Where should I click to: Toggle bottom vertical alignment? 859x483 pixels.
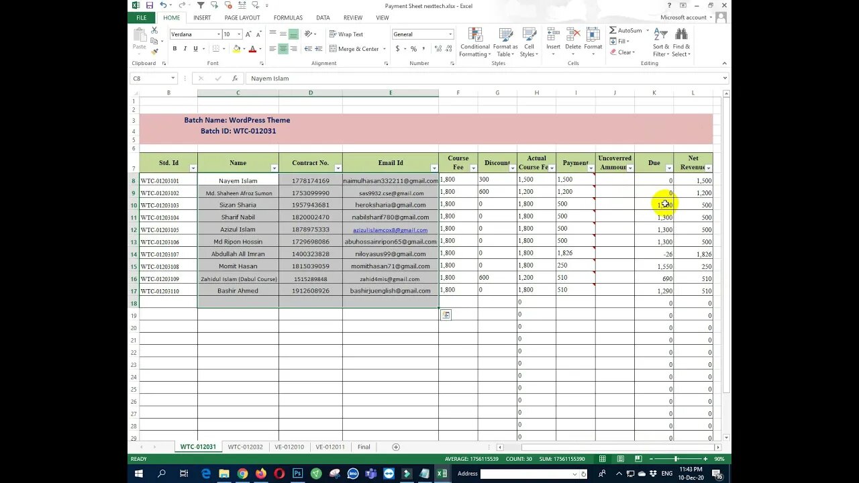click(x=294, y=34)
